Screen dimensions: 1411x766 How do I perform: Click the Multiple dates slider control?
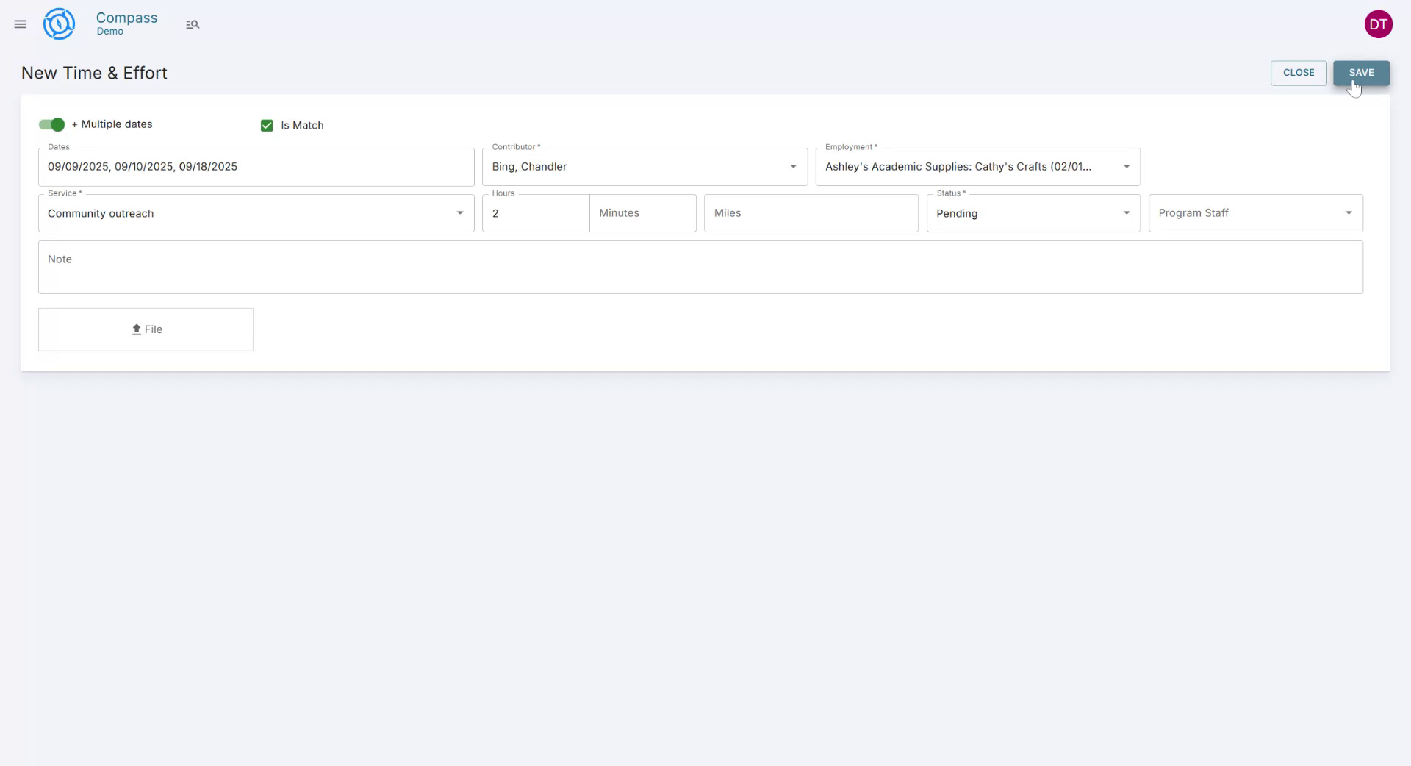(51, 124)
